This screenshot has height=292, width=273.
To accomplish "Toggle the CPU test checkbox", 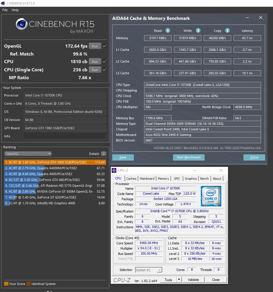I will pyautogui.click(x=105, y=61).
